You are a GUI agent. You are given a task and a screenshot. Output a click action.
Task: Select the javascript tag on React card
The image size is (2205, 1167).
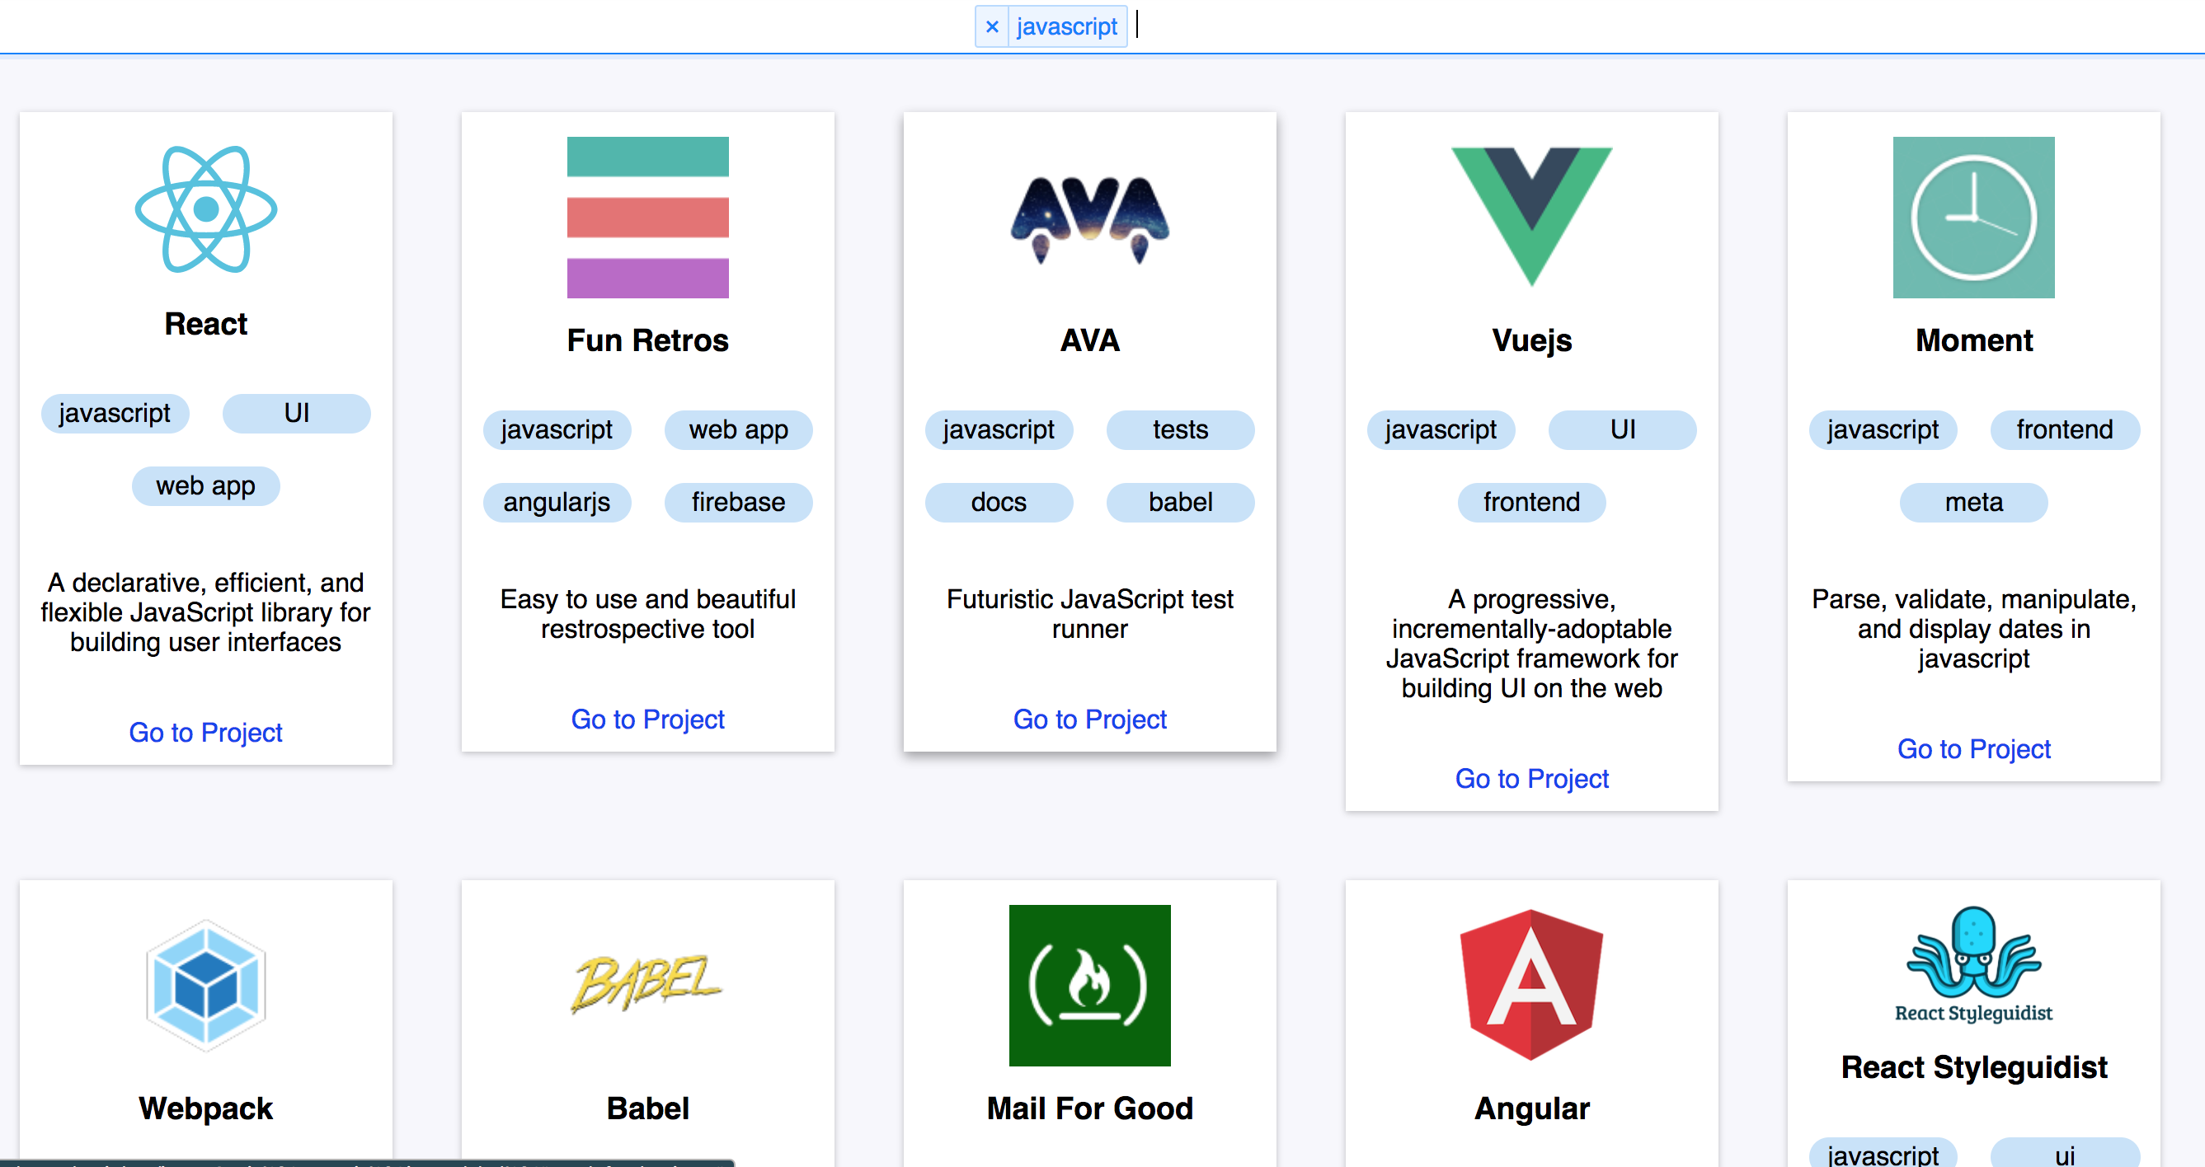[115, 413]
